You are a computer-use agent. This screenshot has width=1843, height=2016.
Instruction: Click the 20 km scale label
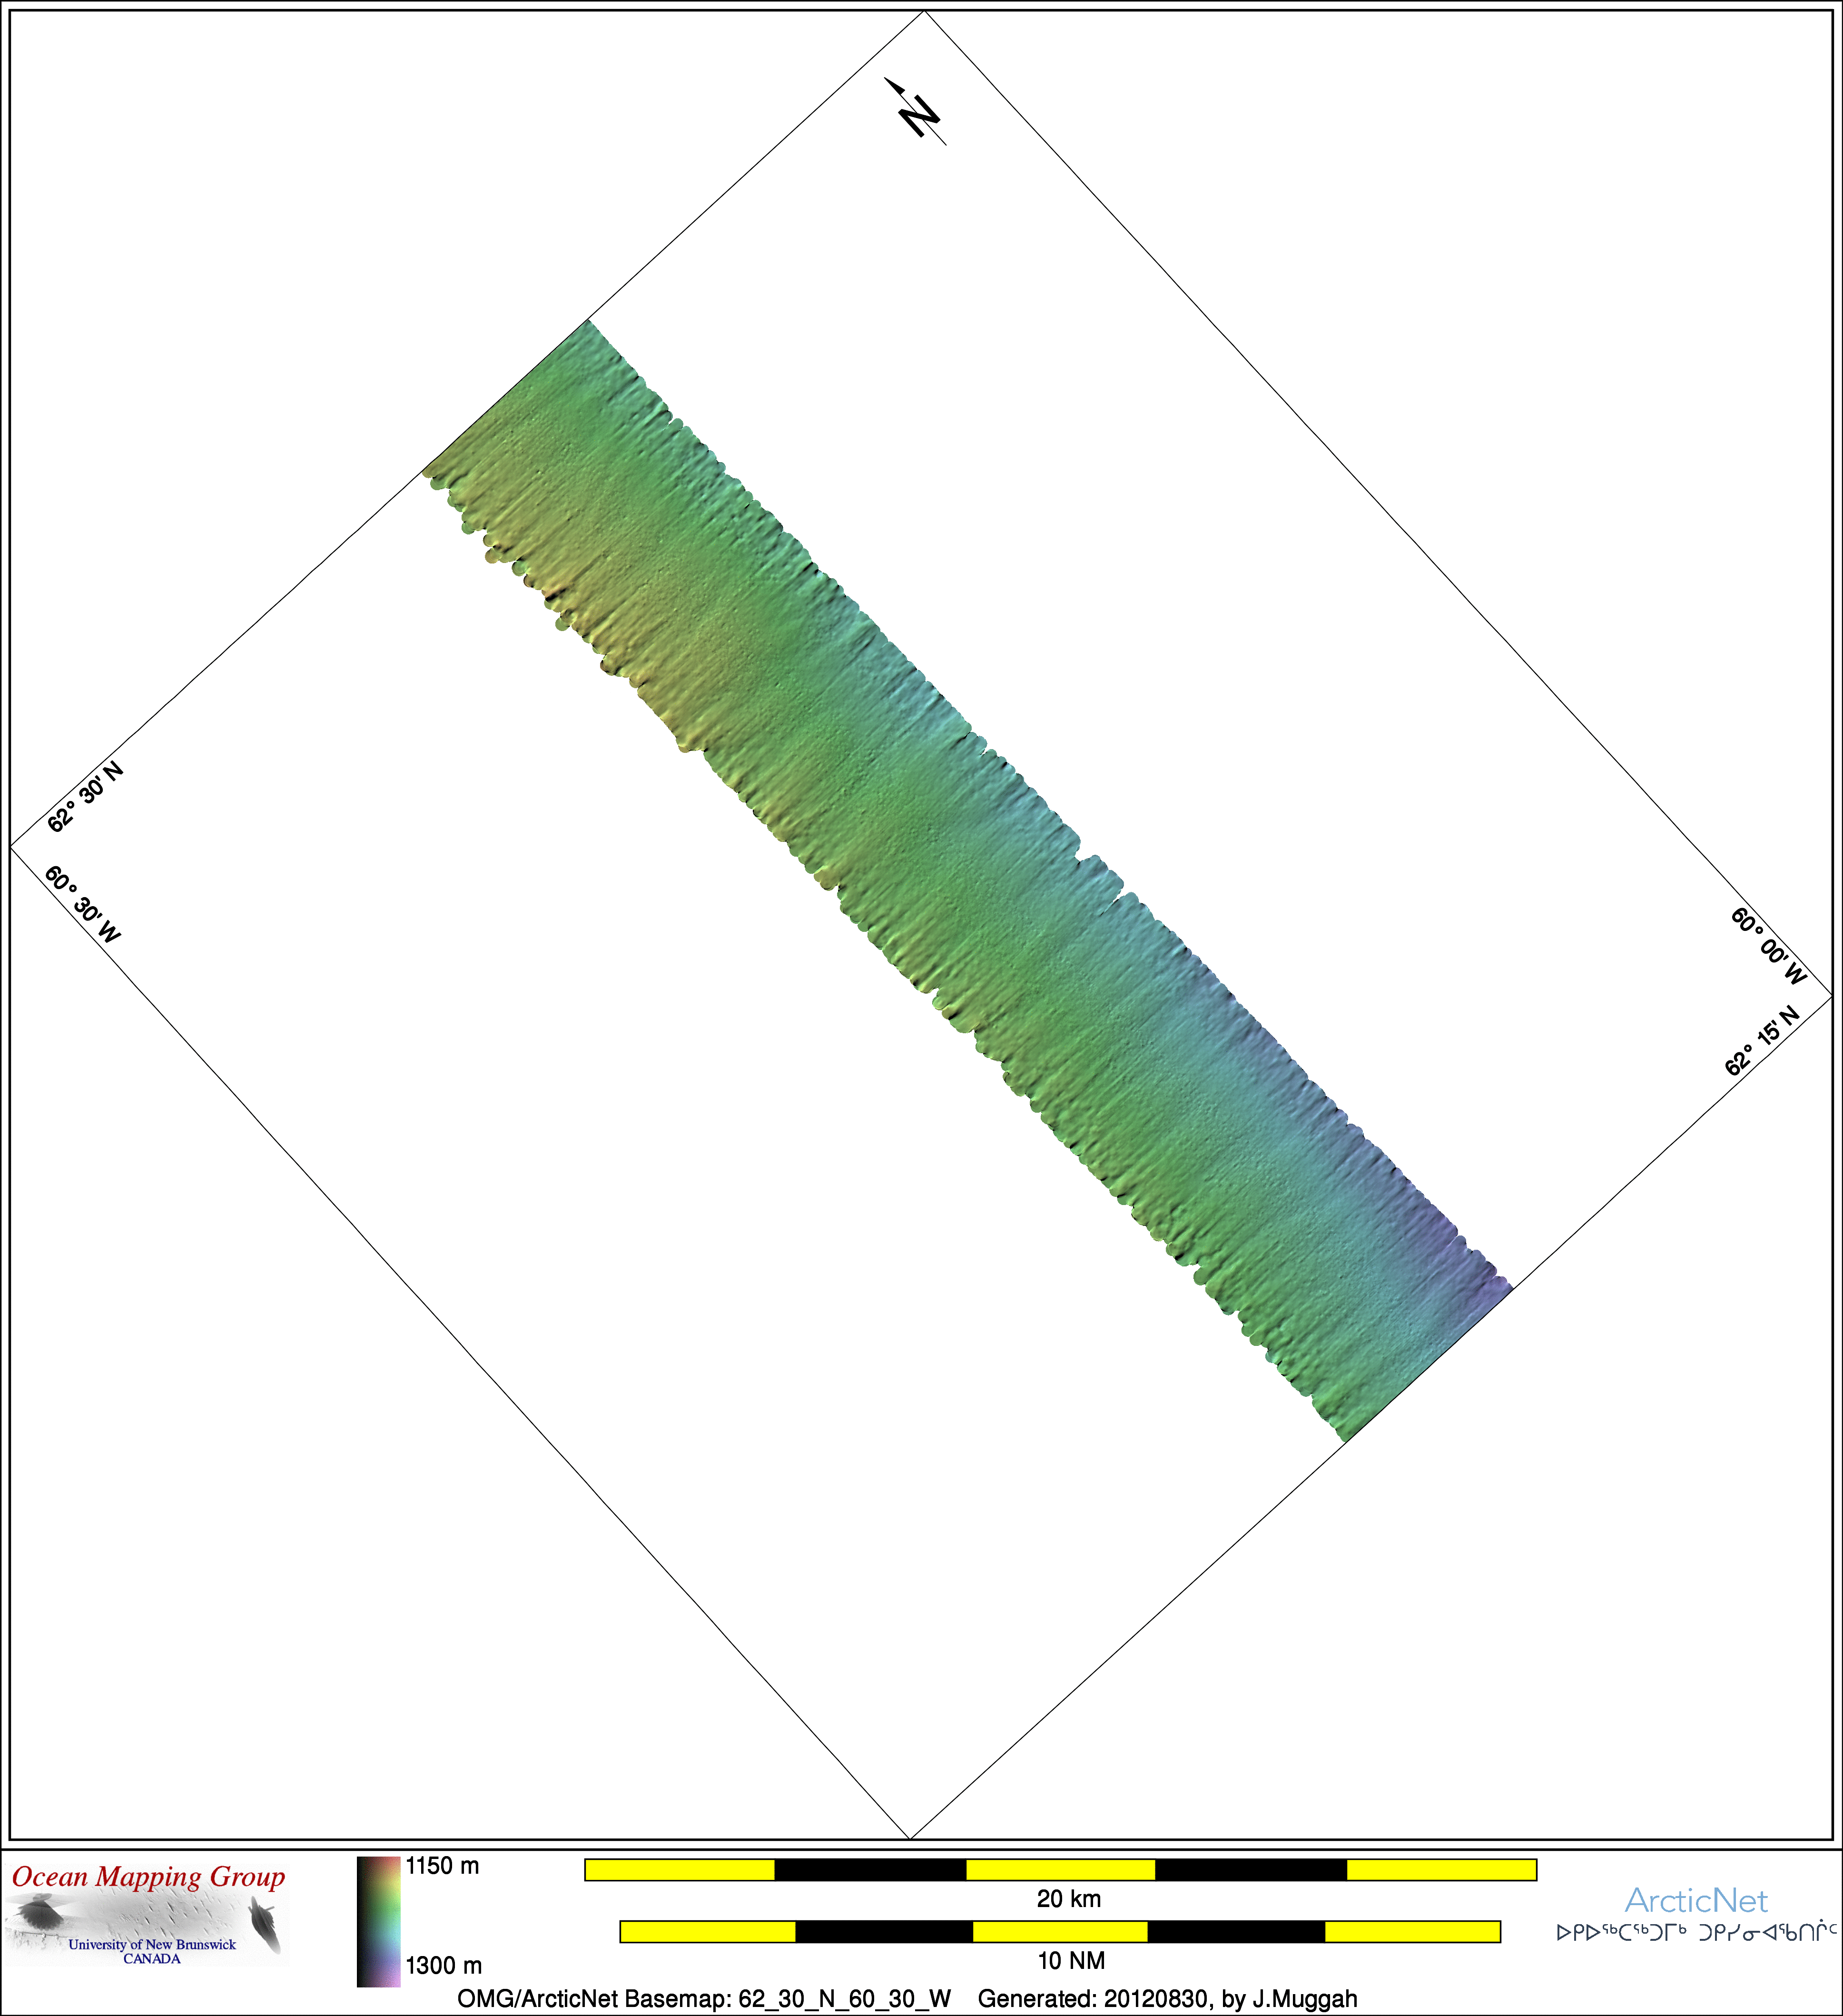(x=1068, y=1899)
